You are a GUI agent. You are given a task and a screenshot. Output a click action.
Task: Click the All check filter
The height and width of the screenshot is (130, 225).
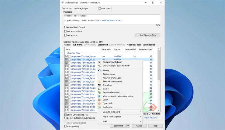[74, 45]
